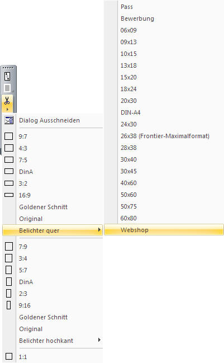
Task: Pick the 9:16 portrait ratio icon
Action: click(9, 305)
